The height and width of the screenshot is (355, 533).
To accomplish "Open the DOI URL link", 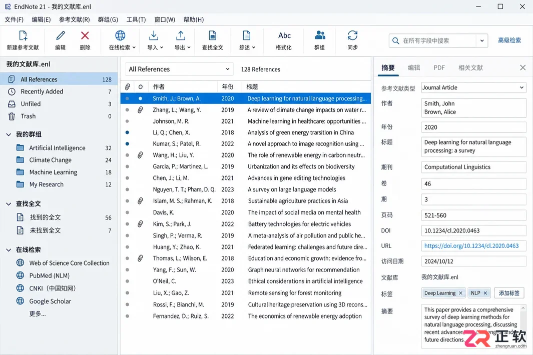I will [x=471, y=246].
